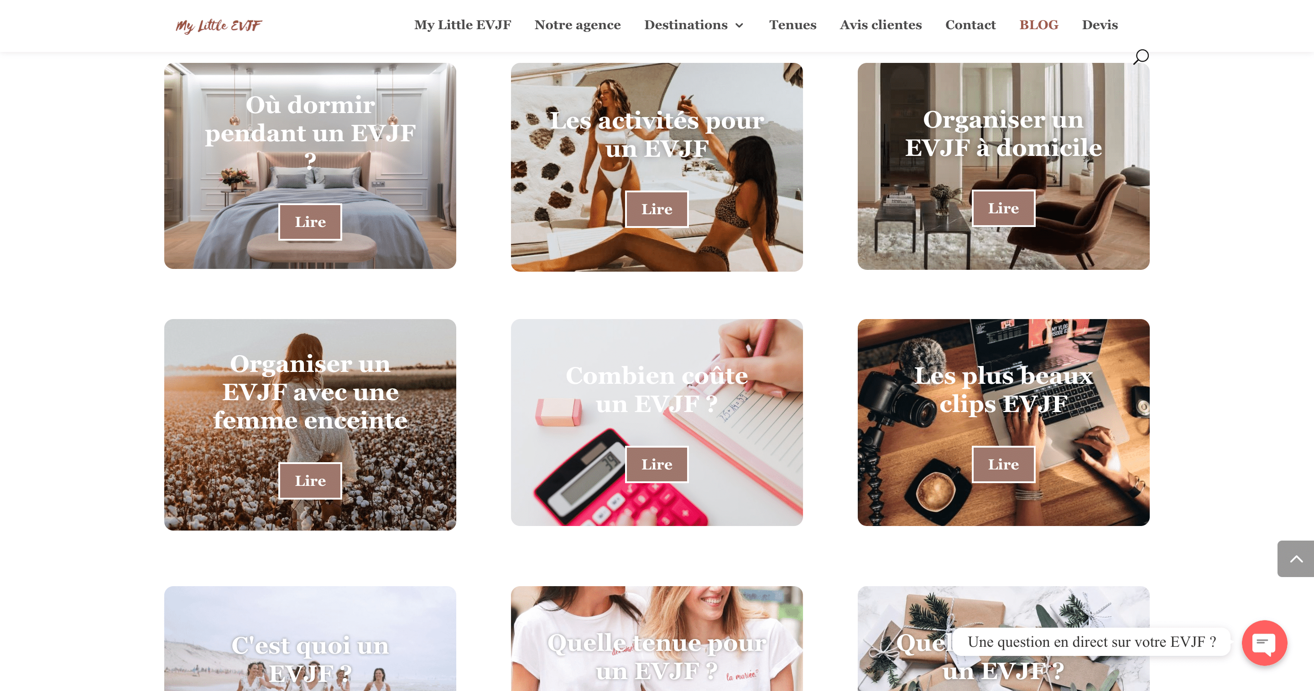Select the Contact navigation tab
This screenshot has width=1314, height=691.
pos(971,25)
